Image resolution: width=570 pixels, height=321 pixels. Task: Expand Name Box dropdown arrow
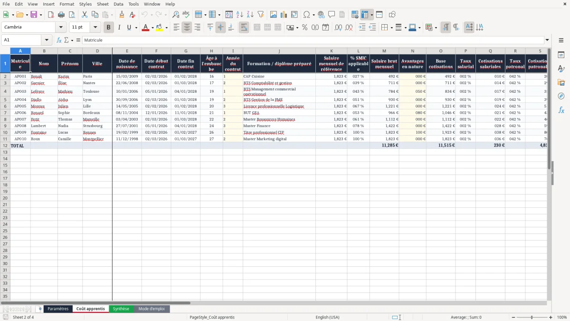tap(47, 40)
